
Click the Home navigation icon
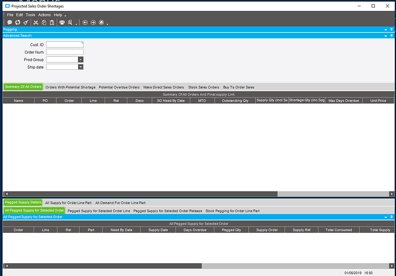pos(101,22)
